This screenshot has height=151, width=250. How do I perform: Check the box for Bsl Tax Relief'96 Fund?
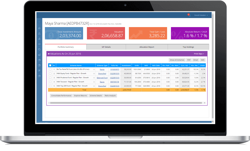tap(50, 70)
